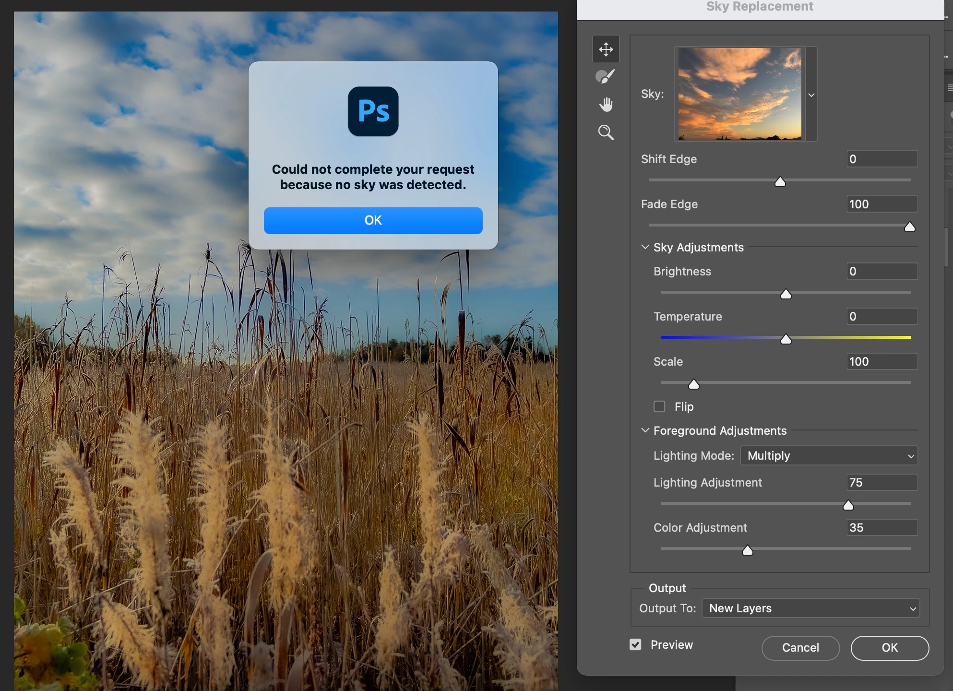Toggle the Flip checkbox

click(659, 406)
